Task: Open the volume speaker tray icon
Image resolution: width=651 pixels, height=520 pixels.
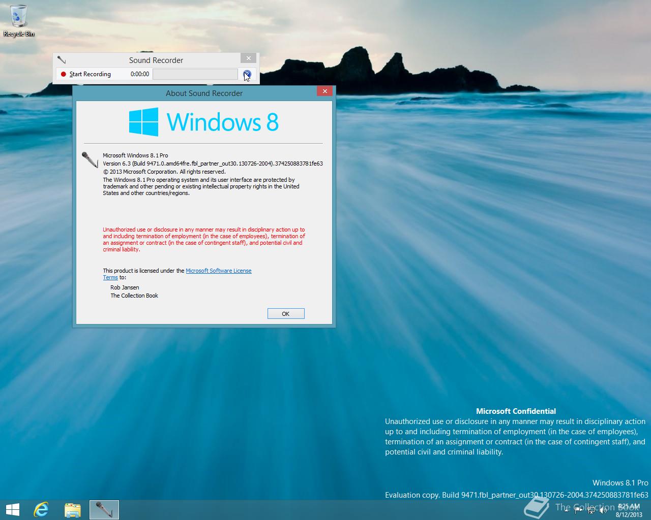Action: pos(603,510)
